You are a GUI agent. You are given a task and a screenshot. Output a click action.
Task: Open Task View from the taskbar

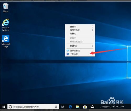pyautogui.click(x=63, y=107)
